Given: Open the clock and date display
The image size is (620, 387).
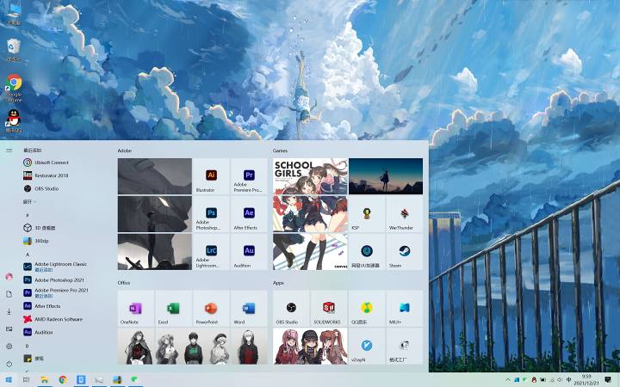Looking at the screenshot, I should (587, 380).
